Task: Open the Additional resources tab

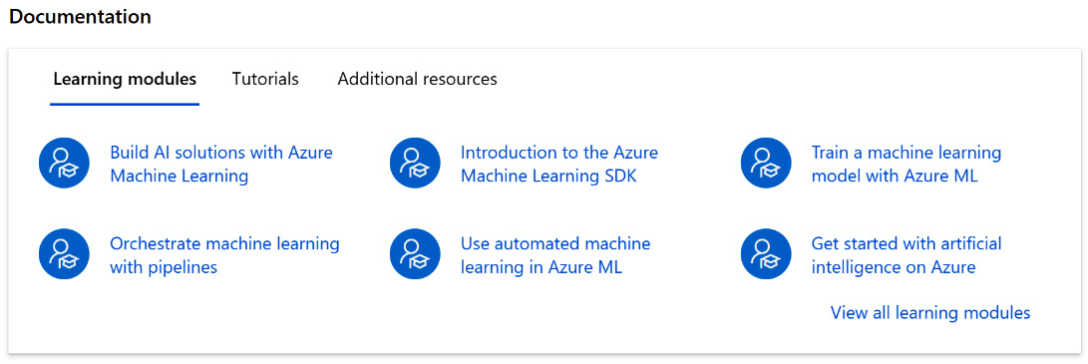Action: click(417, 79)
